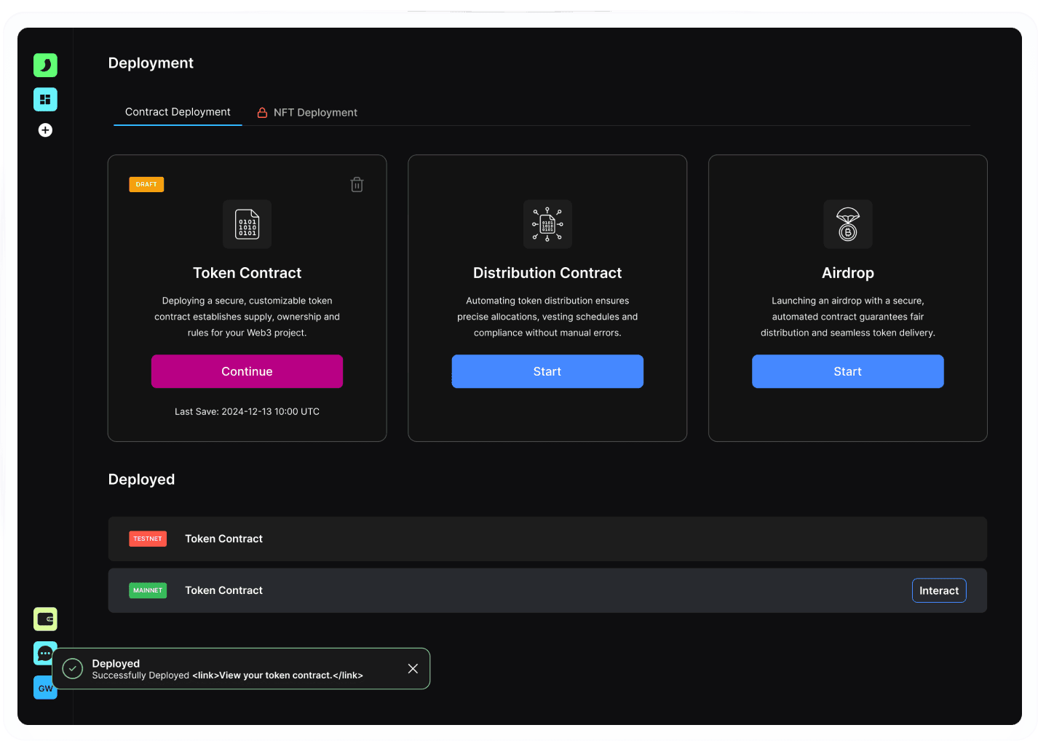The width and height of the screenshot is (1038, 741).
Task: Start the Distribution Contract deployment
Action: click(x=547, y=371)
